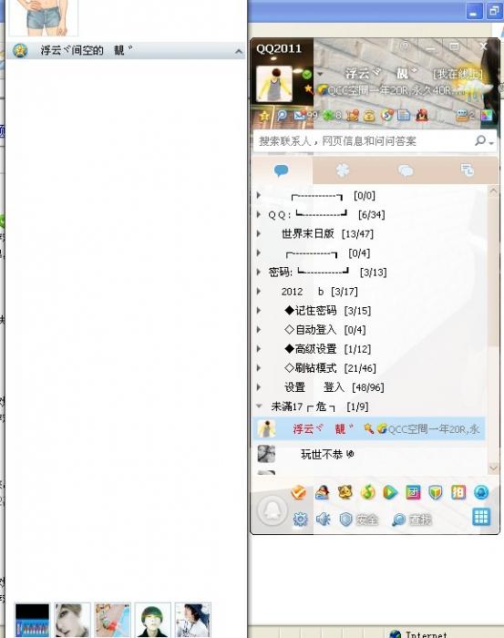
Task: Open the blue news page icon
Action: 404,116
